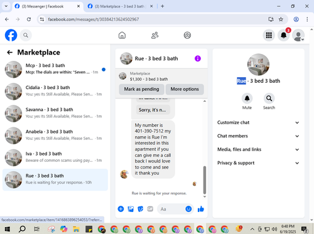Click browser back arrow

[7, 19]
